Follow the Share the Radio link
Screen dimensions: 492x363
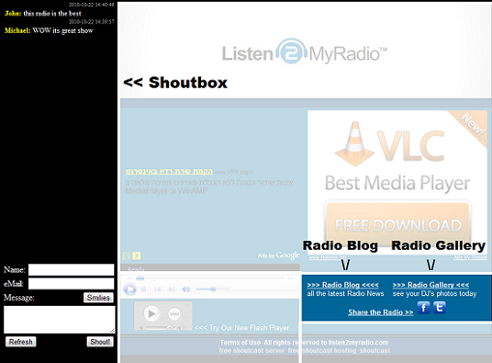[381, 312]
